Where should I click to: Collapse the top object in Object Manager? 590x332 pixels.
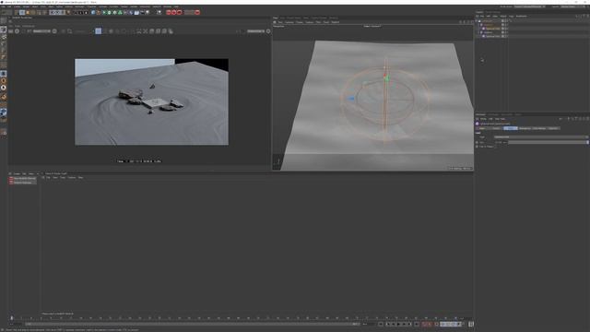pyautogui.click(x=476, y=20)
